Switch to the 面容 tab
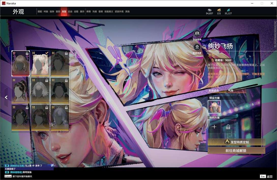The image size is (277, 180). [x=58, y=11]
